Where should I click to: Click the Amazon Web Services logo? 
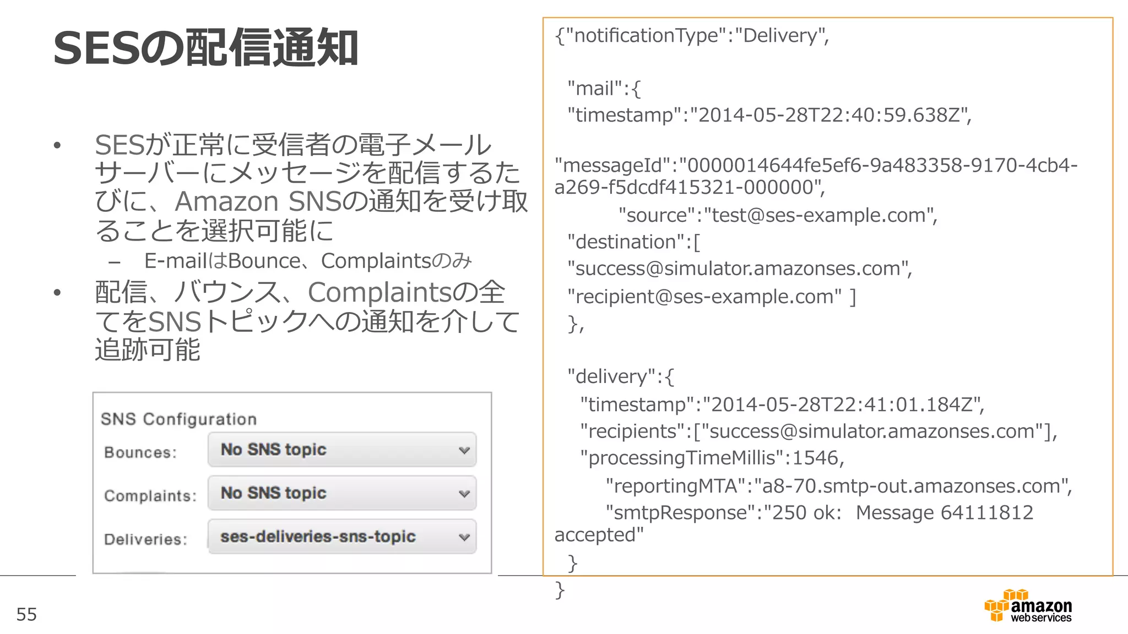(x=1028, y=606)
